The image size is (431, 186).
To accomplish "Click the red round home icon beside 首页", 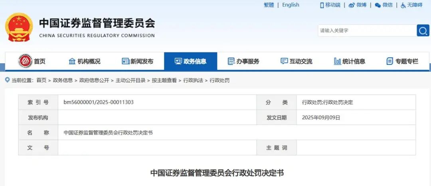I will coord(25,61).
